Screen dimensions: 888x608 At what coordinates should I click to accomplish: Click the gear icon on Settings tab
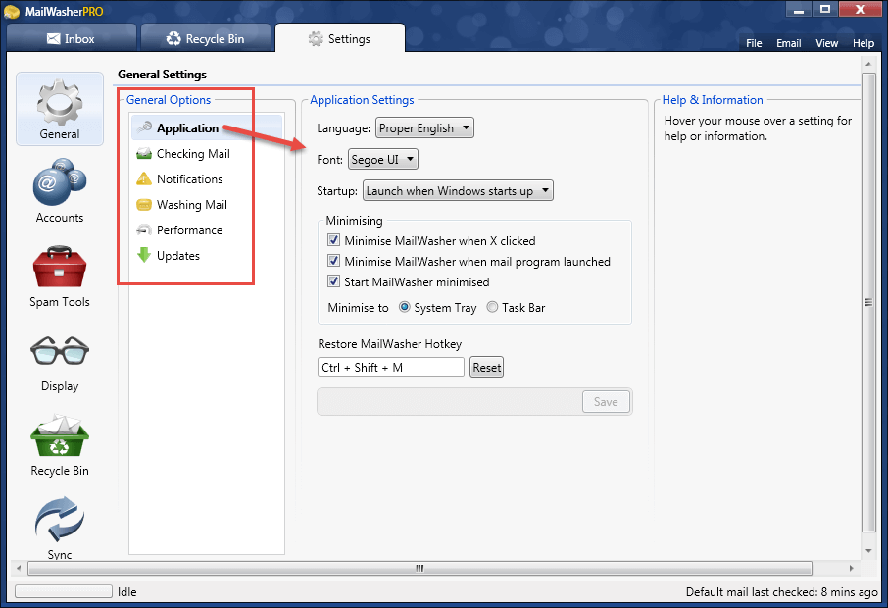(316, 38)
